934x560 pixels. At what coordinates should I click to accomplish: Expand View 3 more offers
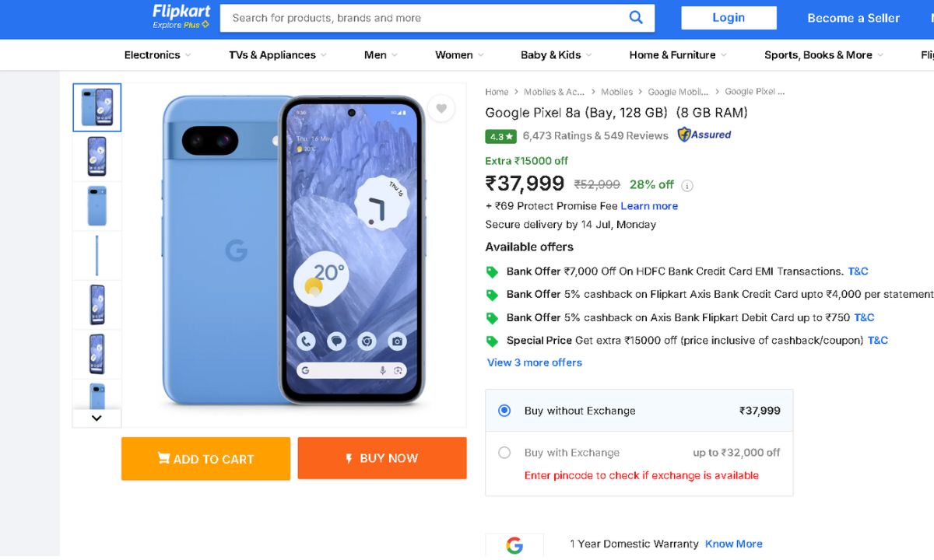[534, 362]
